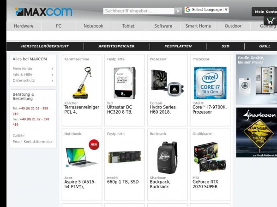
Task: Open the Corsair Hydro cooler image
Action: pos(167,83)
